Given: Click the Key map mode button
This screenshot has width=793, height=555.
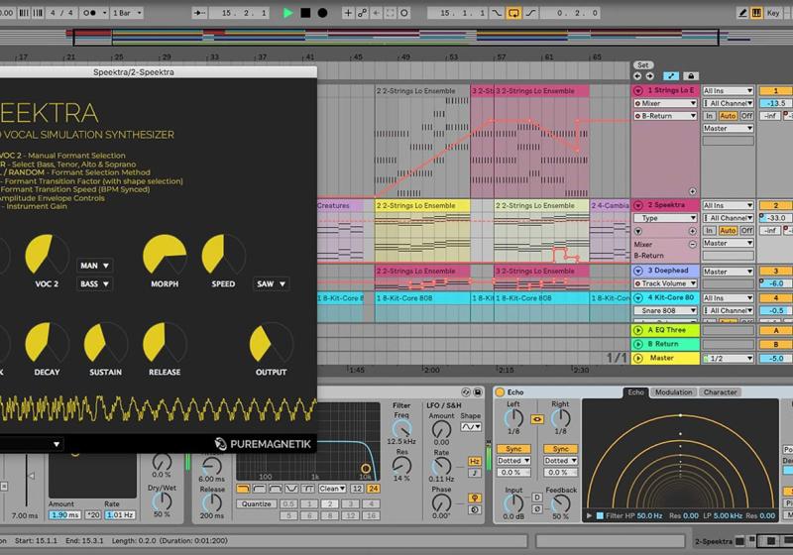Looking at the screenshot, I should (x=771, y=13).
